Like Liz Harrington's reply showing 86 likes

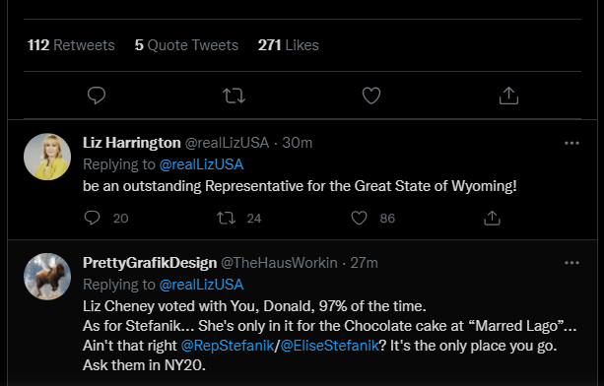click(359, 219)
